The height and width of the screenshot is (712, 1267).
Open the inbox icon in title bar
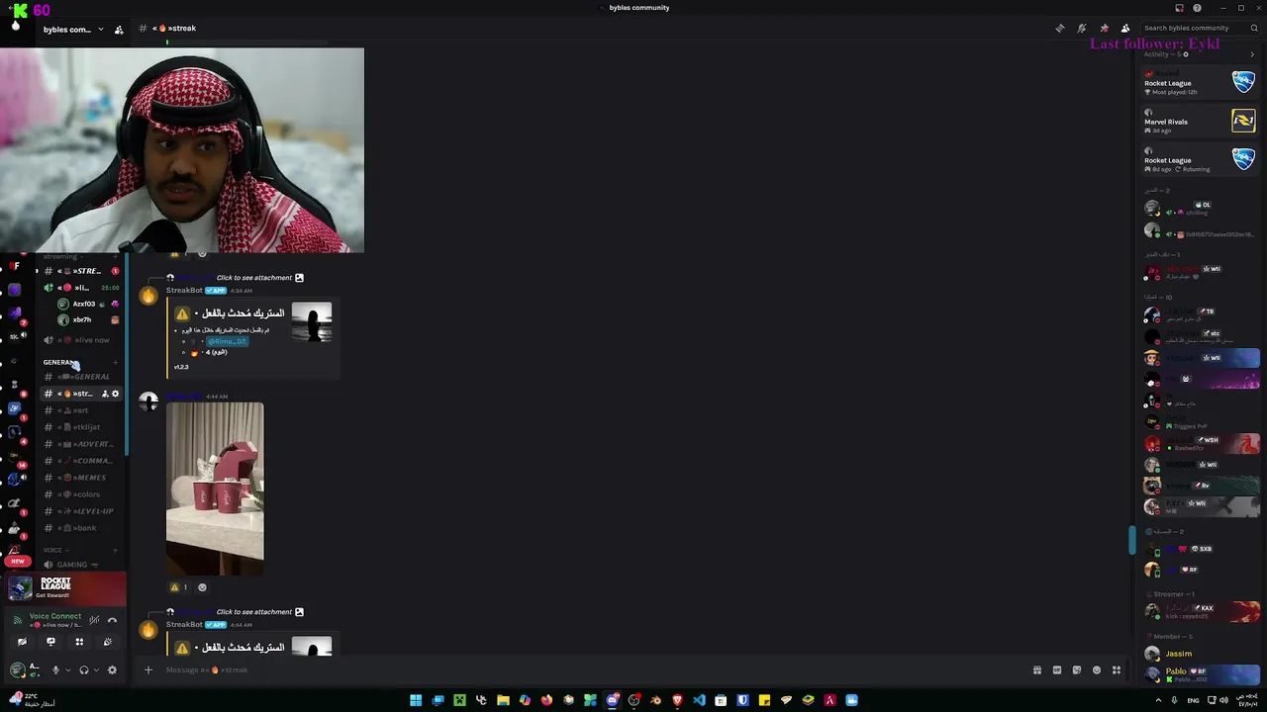[x=1179, y=8]
